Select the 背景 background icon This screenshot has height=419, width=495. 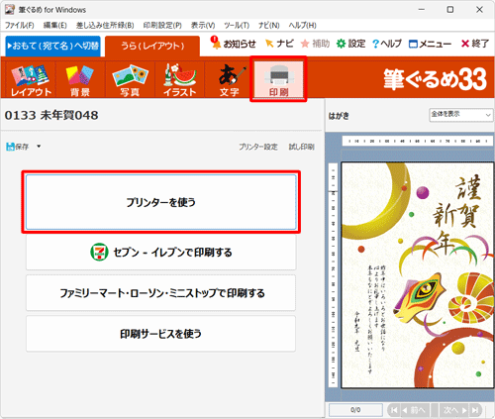[80, 79]
